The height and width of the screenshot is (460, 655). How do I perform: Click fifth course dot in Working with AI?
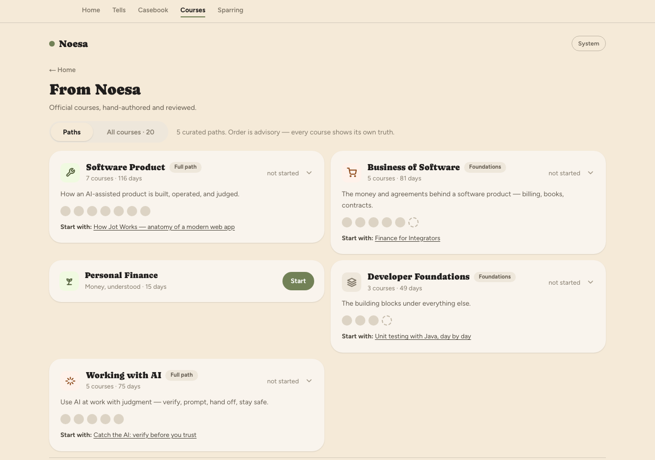coord(119,419)
